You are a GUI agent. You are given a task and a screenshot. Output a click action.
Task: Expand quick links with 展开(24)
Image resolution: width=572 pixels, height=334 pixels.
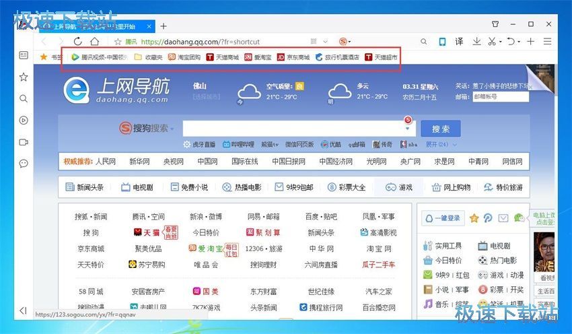(441, 144)
